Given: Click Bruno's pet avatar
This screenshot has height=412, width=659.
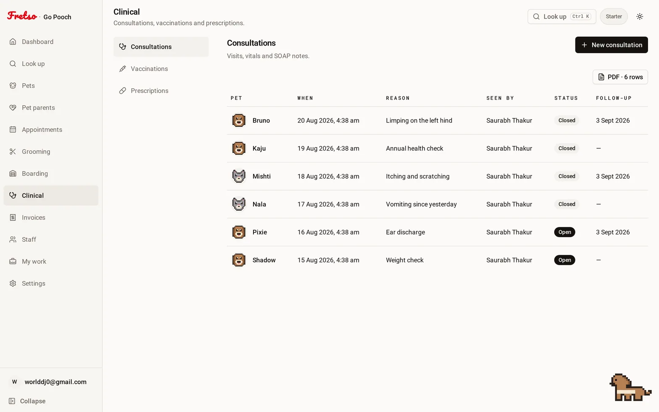Looking at the screenshot, I should tap(239, 120).
